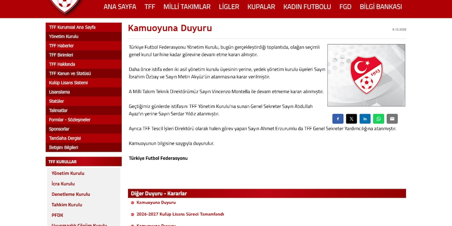Screen dimensions: 452x226
Task: Share the announcement on Facebook
Action: coord(338,119)
